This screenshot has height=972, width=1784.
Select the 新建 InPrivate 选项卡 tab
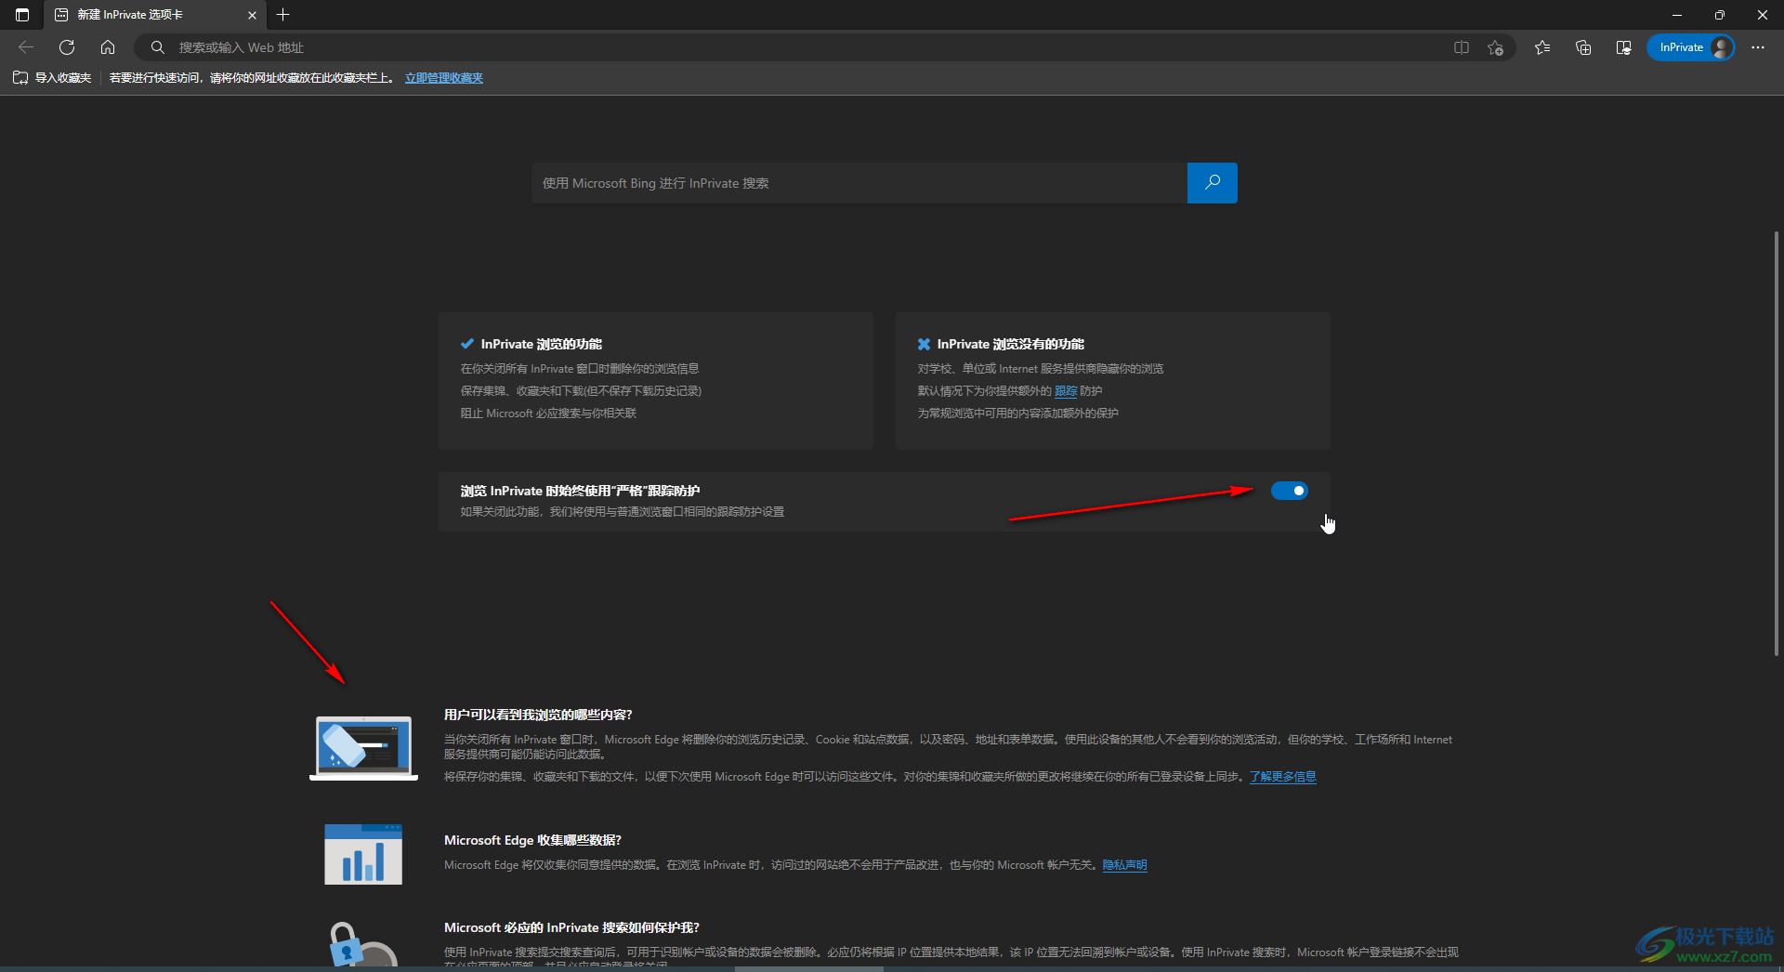[x=155, y=15]
